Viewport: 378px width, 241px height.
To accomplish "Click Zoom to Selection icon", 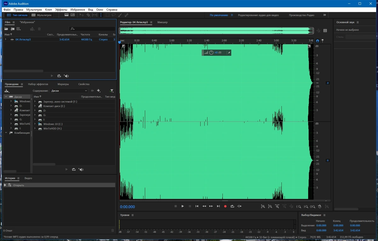I will point(312,207).
